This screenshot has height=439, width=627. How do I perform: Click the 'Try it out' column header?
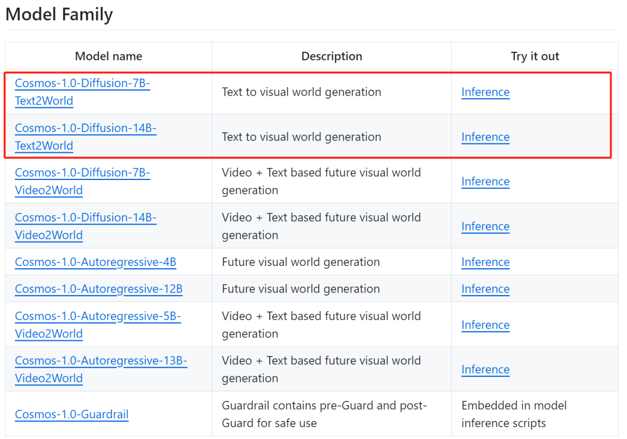tap(535, 56)
